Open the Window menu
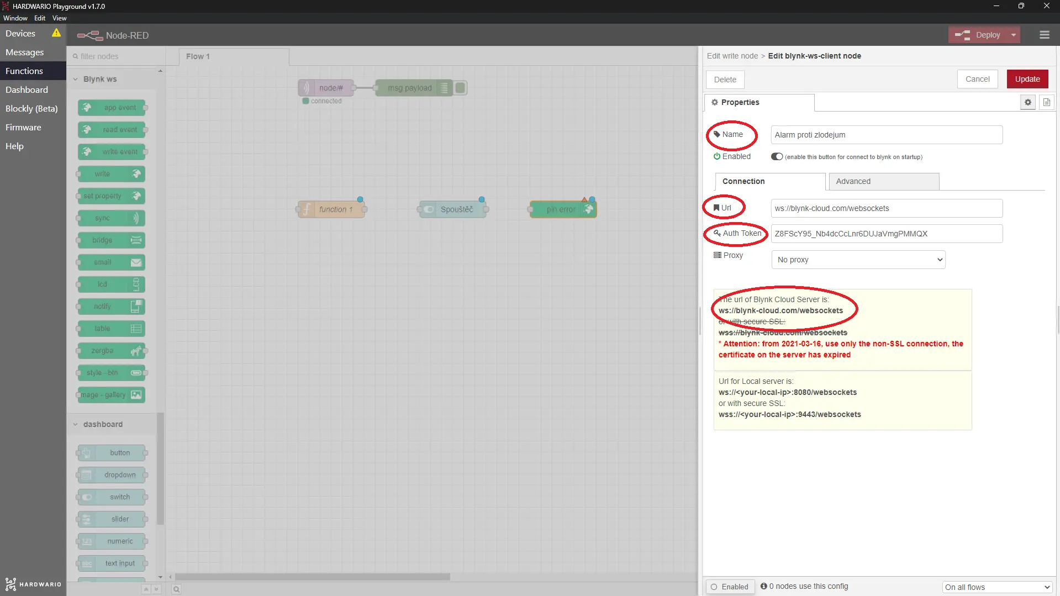Image resolution: width=1060 pixels, height=596 pixels. pos(15,18)
